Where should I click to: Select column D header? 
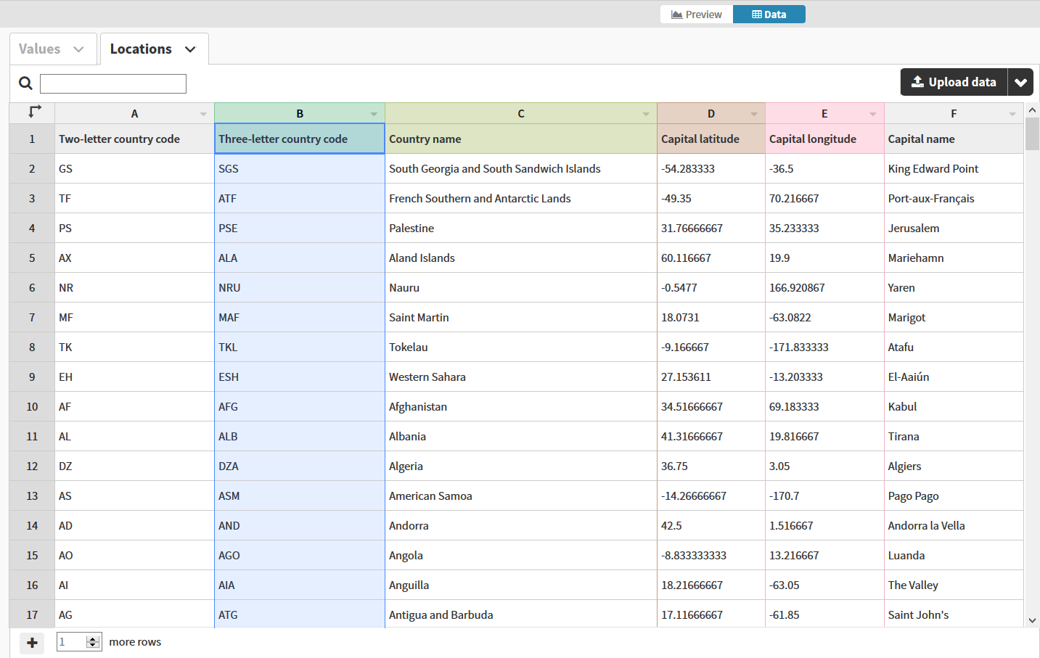tap(711, 114)
